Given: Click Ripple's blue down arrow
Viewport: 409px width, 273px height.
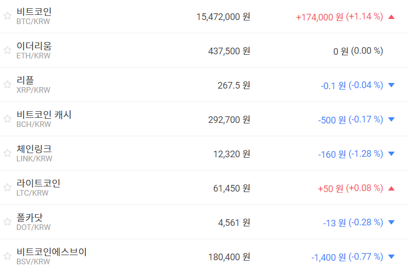Looking at the screenshot, I should click(x=392, y=85).
